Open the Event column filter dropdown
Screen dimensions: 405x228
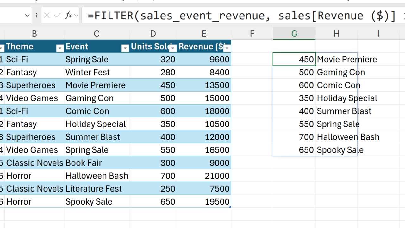click(125, 48)
